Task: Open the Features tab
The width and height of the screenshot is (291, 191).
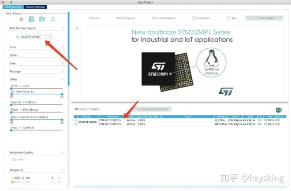Action: click(94, 18)
